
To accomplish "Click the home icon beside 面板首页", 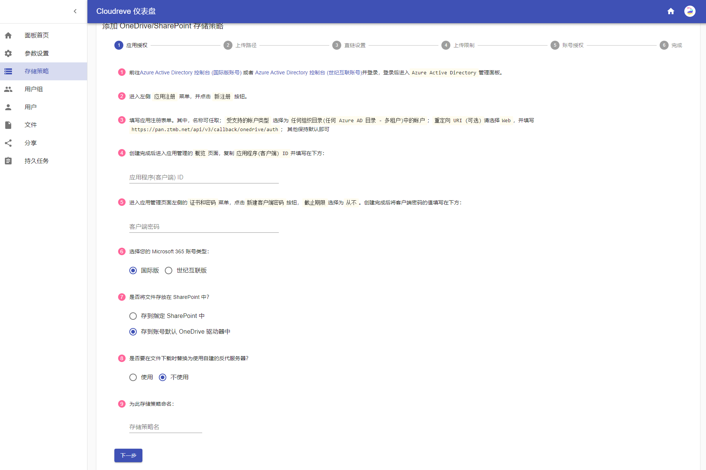I will [8, 35].
